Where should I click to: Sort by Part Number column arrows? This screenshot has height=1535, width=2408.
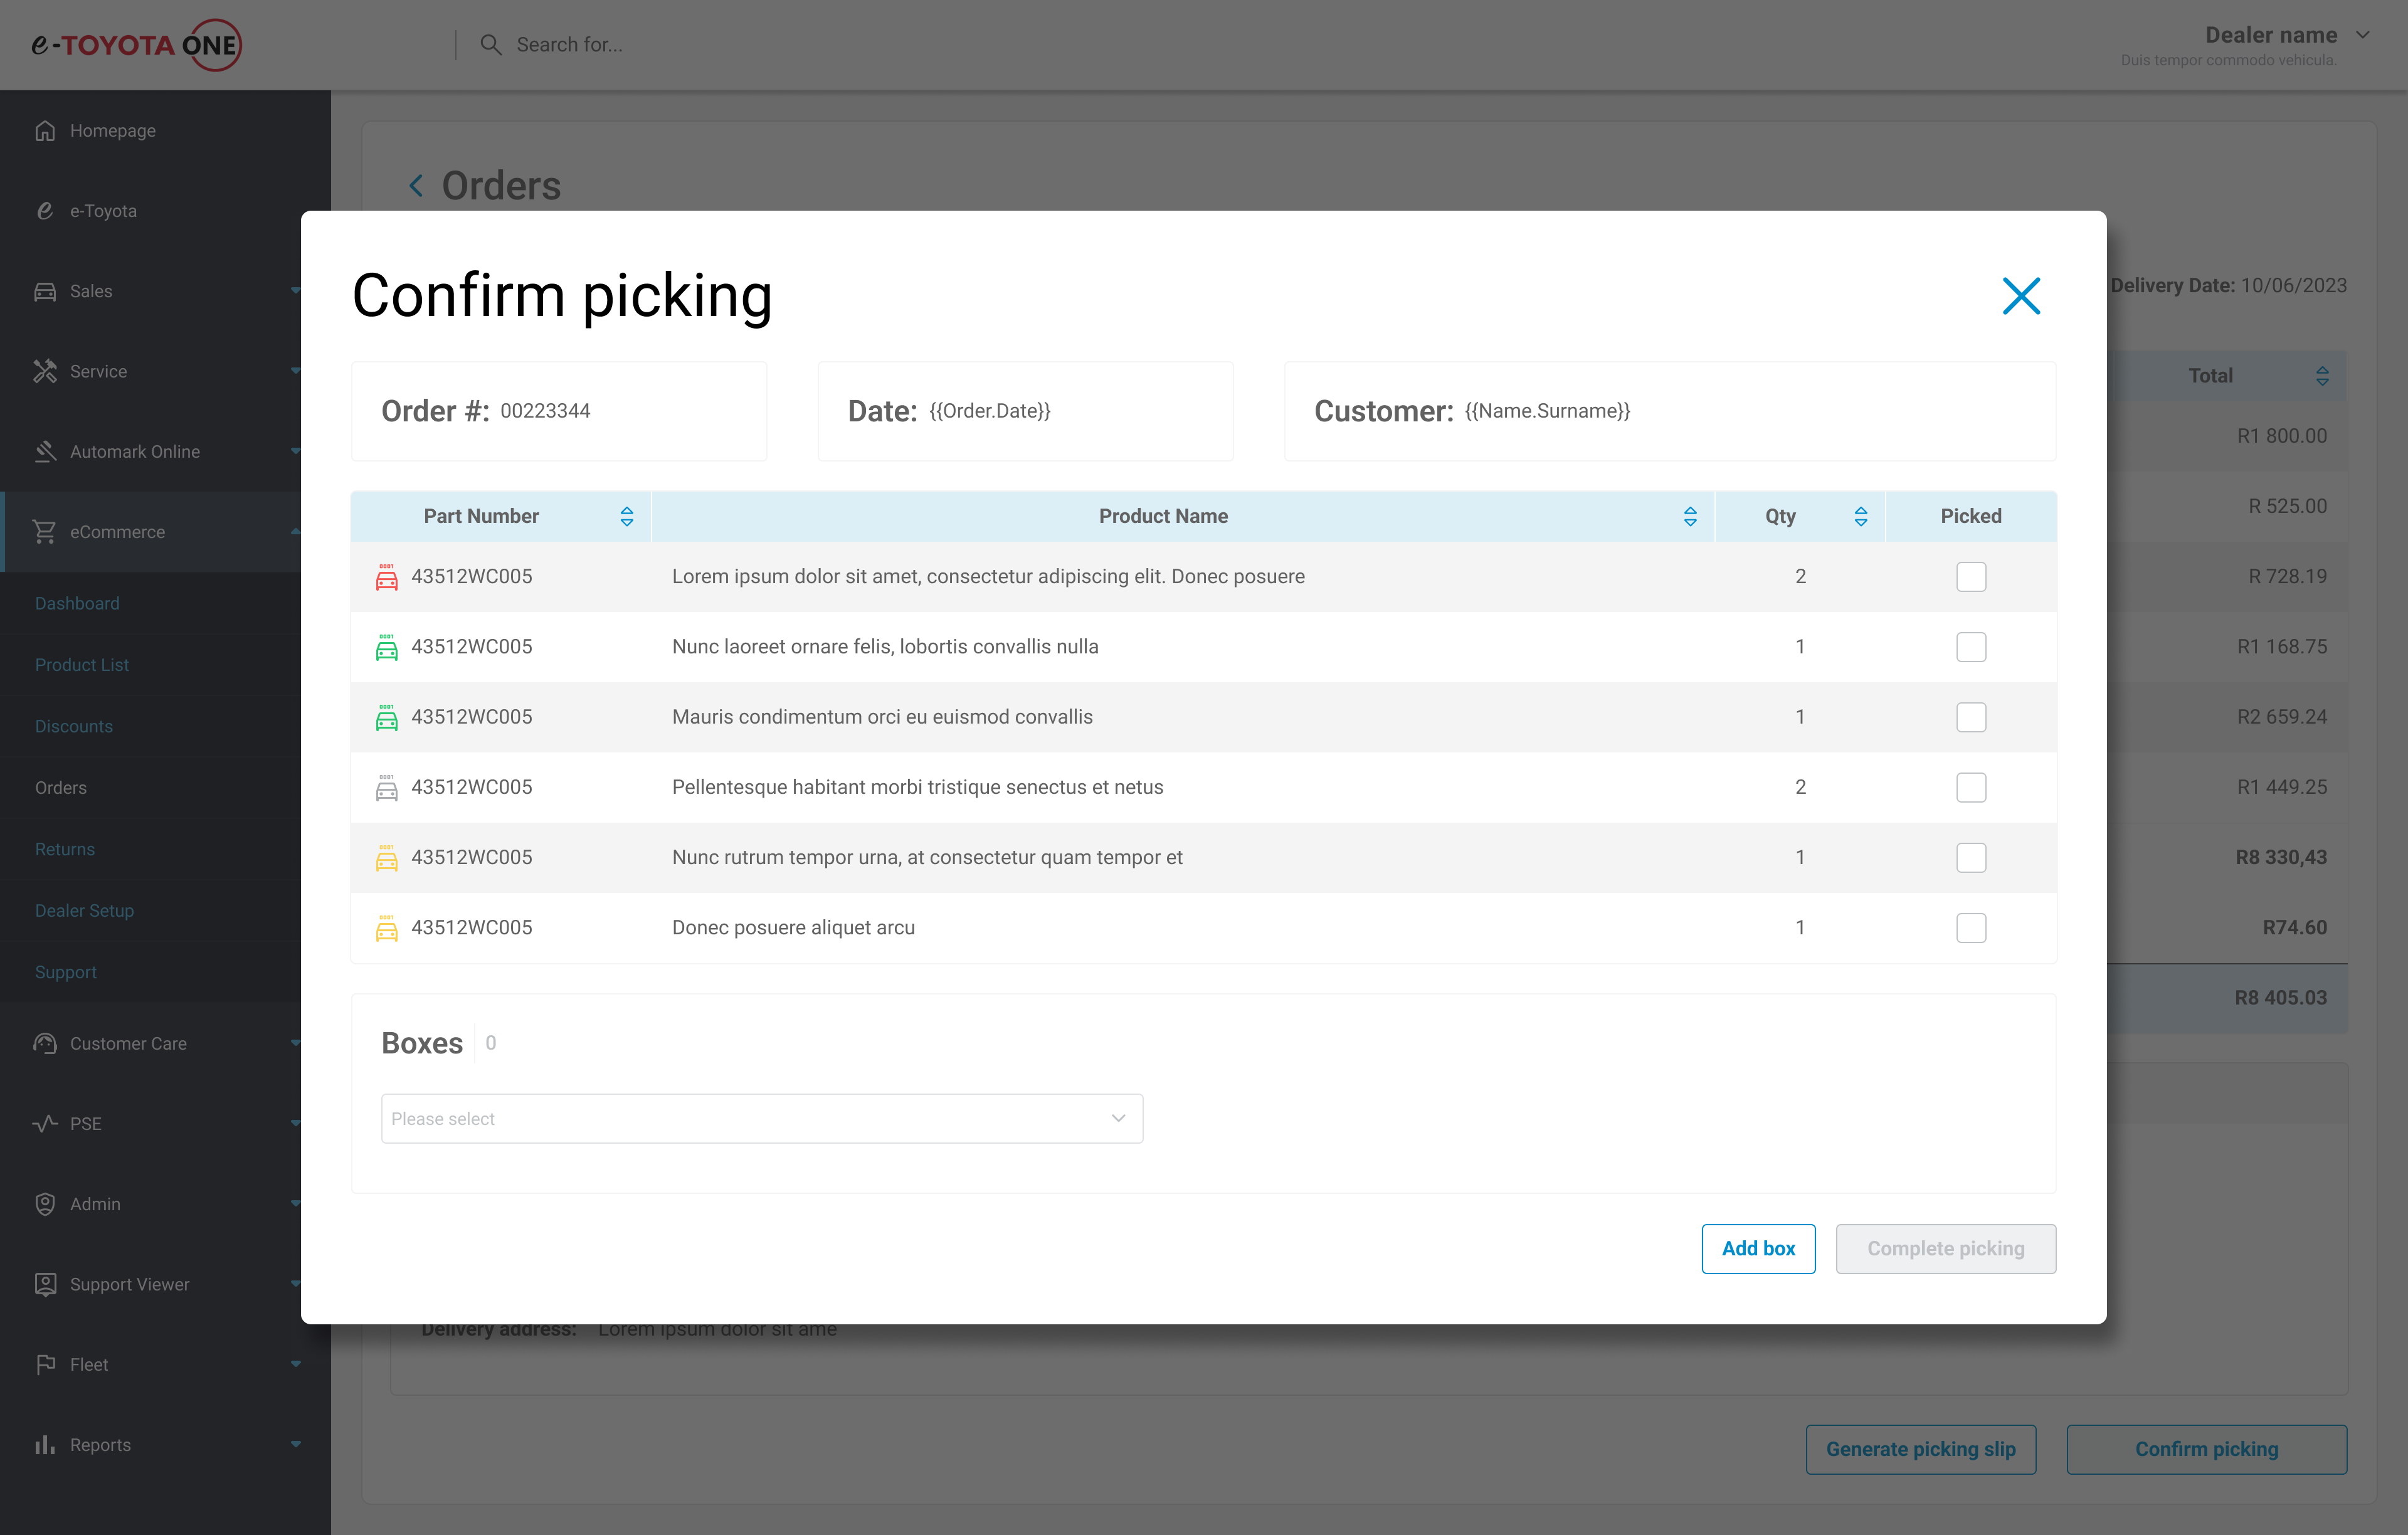(626, 516)
